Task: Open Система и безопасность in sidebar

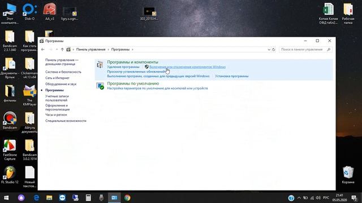Action: pyautogui.click(x=63, y=72)
